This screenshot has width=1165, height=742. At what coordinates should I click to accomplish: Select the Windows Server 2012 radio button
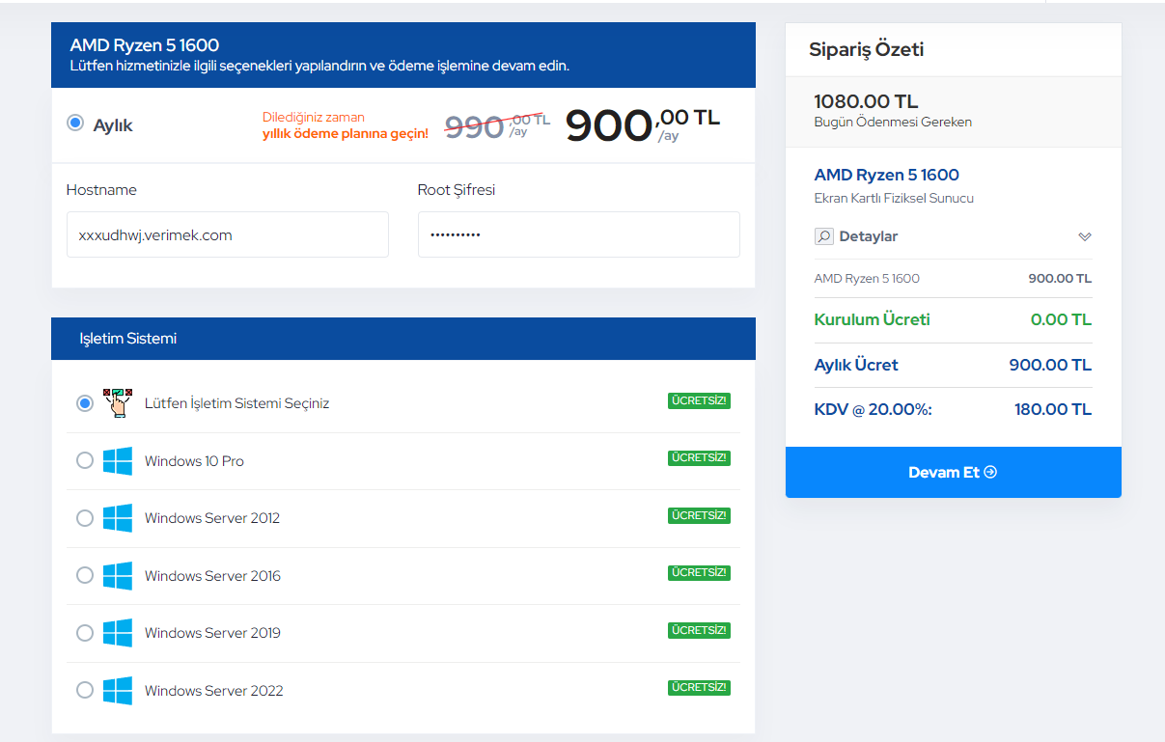(x=85, y=518)
